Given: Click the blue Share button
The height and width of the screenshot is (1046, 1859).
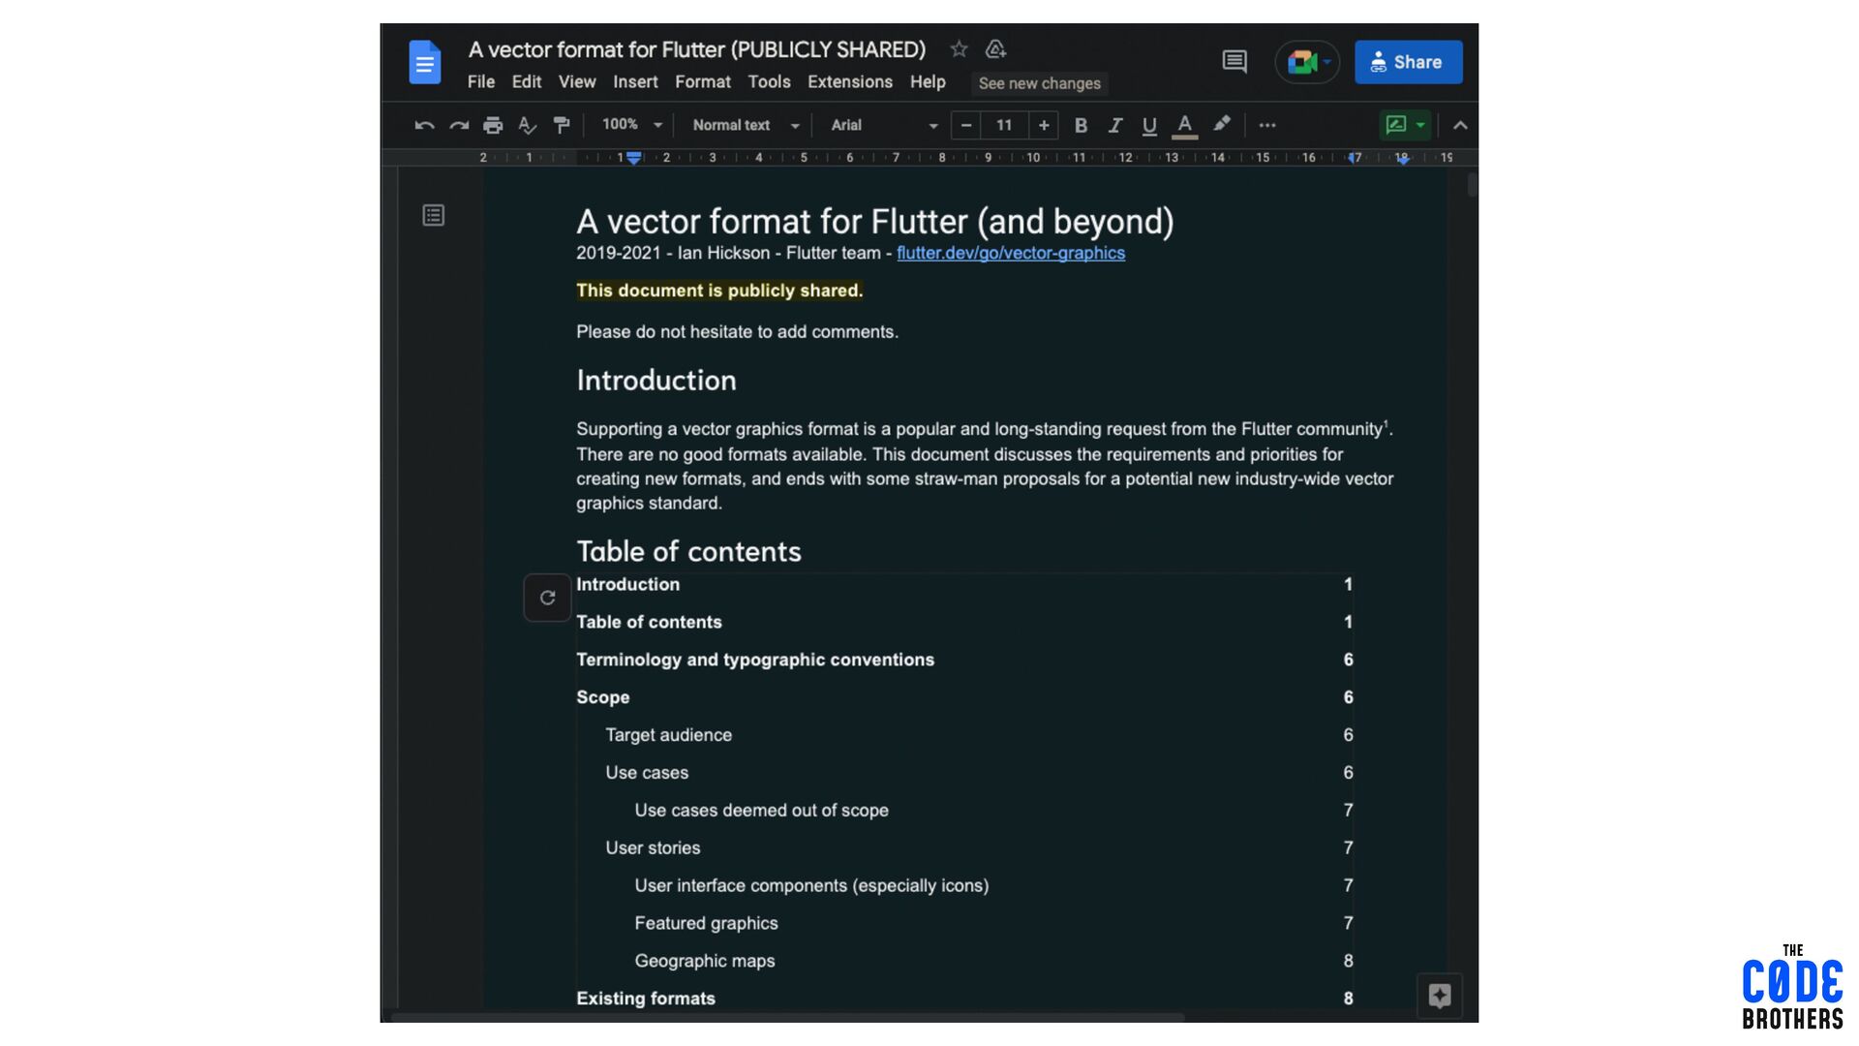Looking at the screenshot, I should click(1408, 62).
